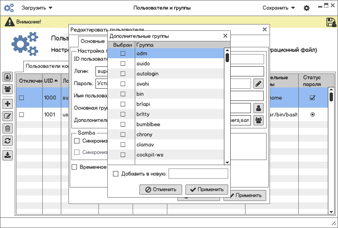
Task: Click the users list icon in sidebar
Action: pyautogui.click(x=8, y=77)
